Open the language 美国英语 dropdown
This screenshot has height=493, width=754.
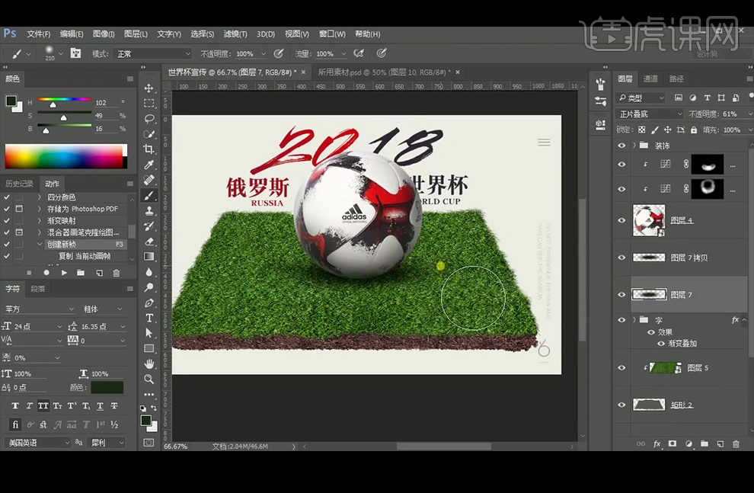37,443
